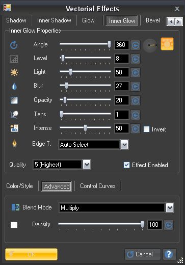Screen dimensions: 185x265
Task: Click the Density pattern icon
Action: point(14,225)
